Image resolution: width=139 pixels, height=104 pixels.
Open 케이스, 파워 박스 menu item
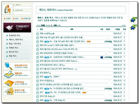[x=16, y=40]
